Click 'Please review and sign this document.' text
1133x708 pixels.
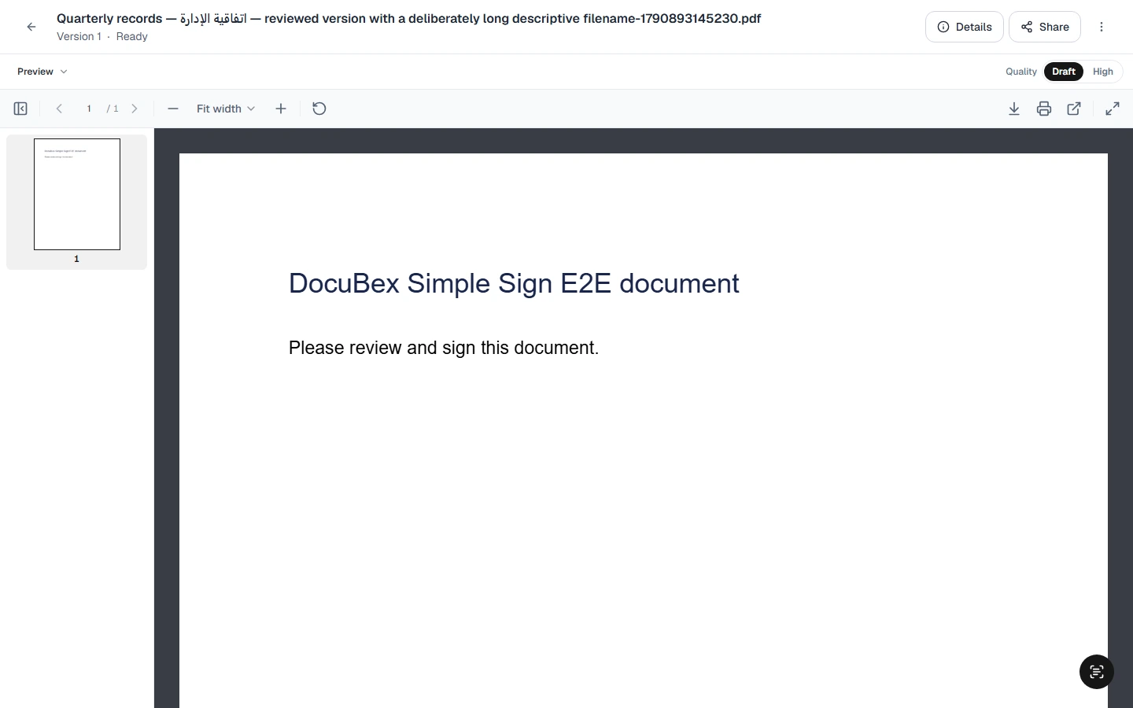tap(444, 348)
